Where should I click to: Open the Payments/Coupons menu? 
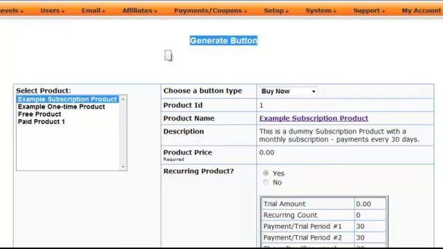(210, 11)
